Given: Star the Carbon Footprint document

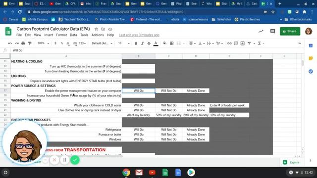Looking at the screenshot, I should click(96, 29).
